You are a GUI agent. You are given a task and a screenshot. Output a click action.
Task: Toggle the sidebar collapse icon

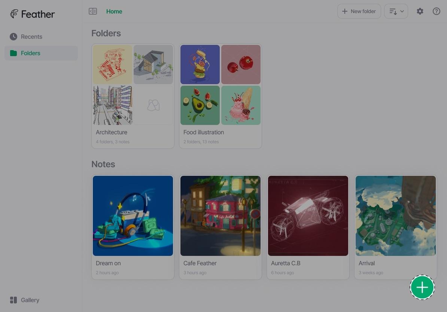point(93,12)
